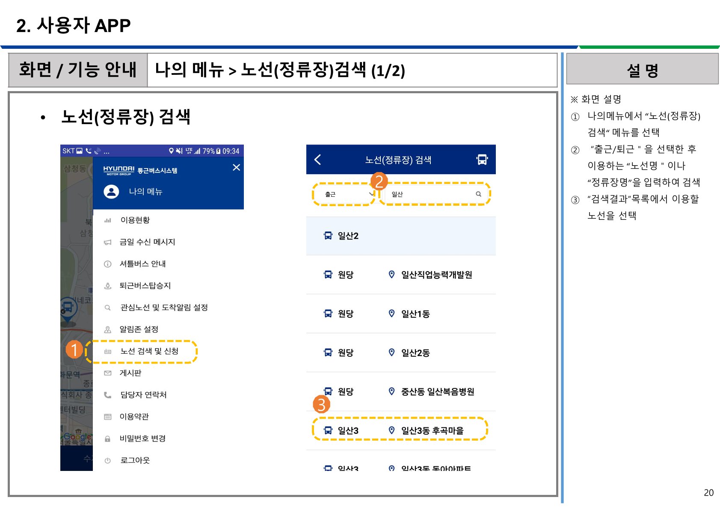This screenshot has width=720, height=509.
Task: Click the power icon beside 로그아웃
Action: [108, 461]
